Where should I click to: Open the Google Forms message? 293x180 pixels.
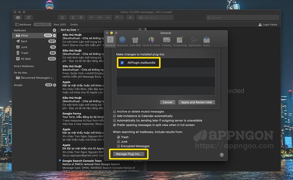pyautogui.click(x=83, y=119)
